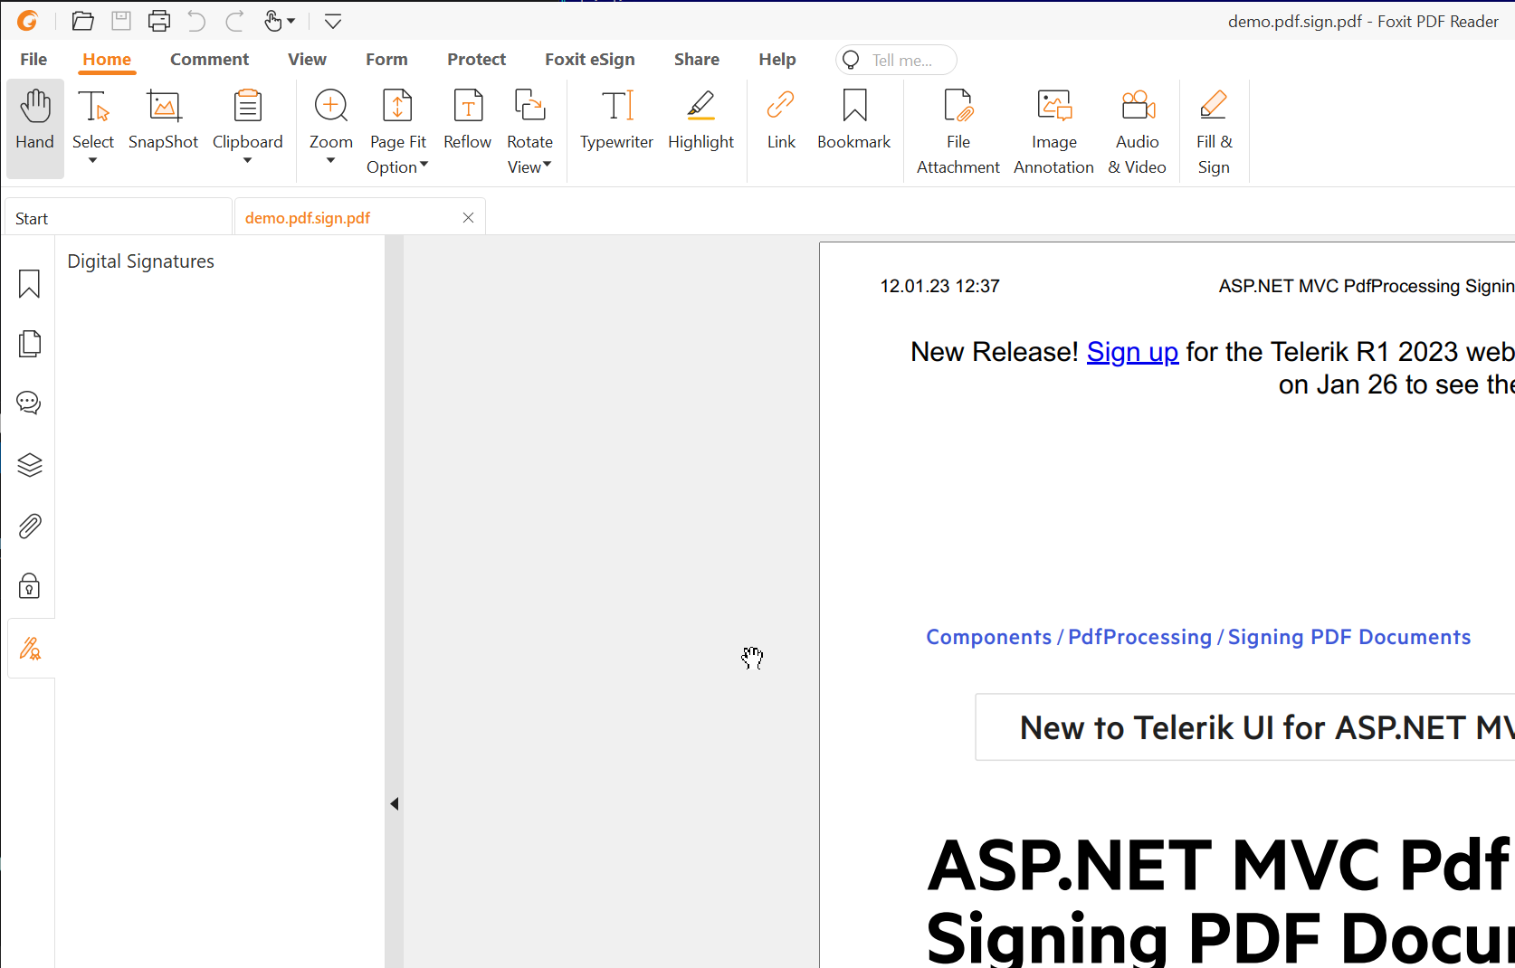Open the Attachments paperclip panel
The height and width of the screenshot is (968, 1515).
[x=30, y=526]
